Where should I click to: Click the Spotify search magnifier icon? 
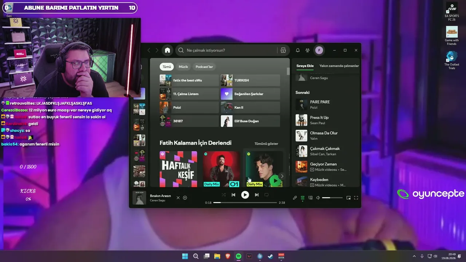click(x=181, y=50)
